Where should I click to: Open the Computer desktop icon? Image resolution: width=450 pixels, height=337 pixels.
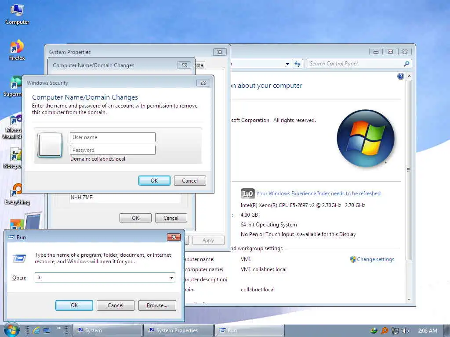(17, 14)
